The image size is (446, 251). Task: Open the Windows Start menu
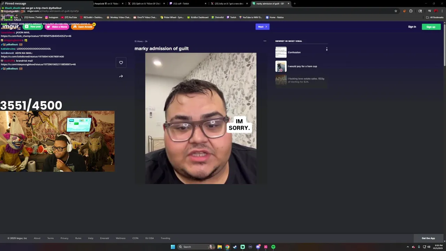click(173, 247)
